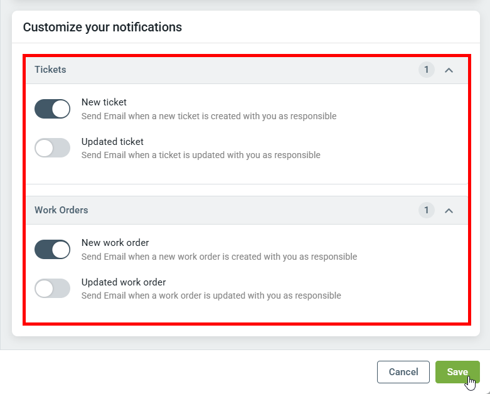This screenshot has height=394, width=490.
Task: Select the New ticket label
Action: click(104, 102)
